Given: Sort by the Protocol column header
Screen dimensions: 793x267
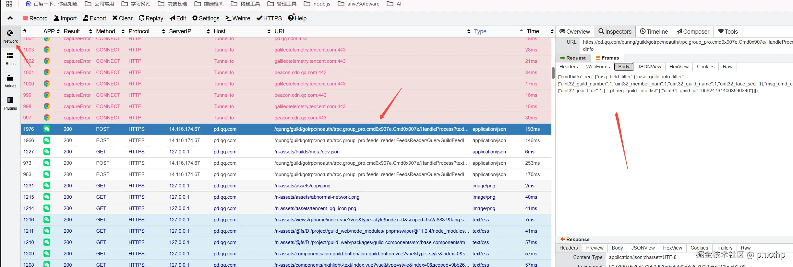Looking at the screenshot, I should click(147, 31).
